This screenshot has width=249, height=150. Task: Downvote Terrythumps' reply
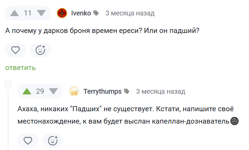[53, 91]
